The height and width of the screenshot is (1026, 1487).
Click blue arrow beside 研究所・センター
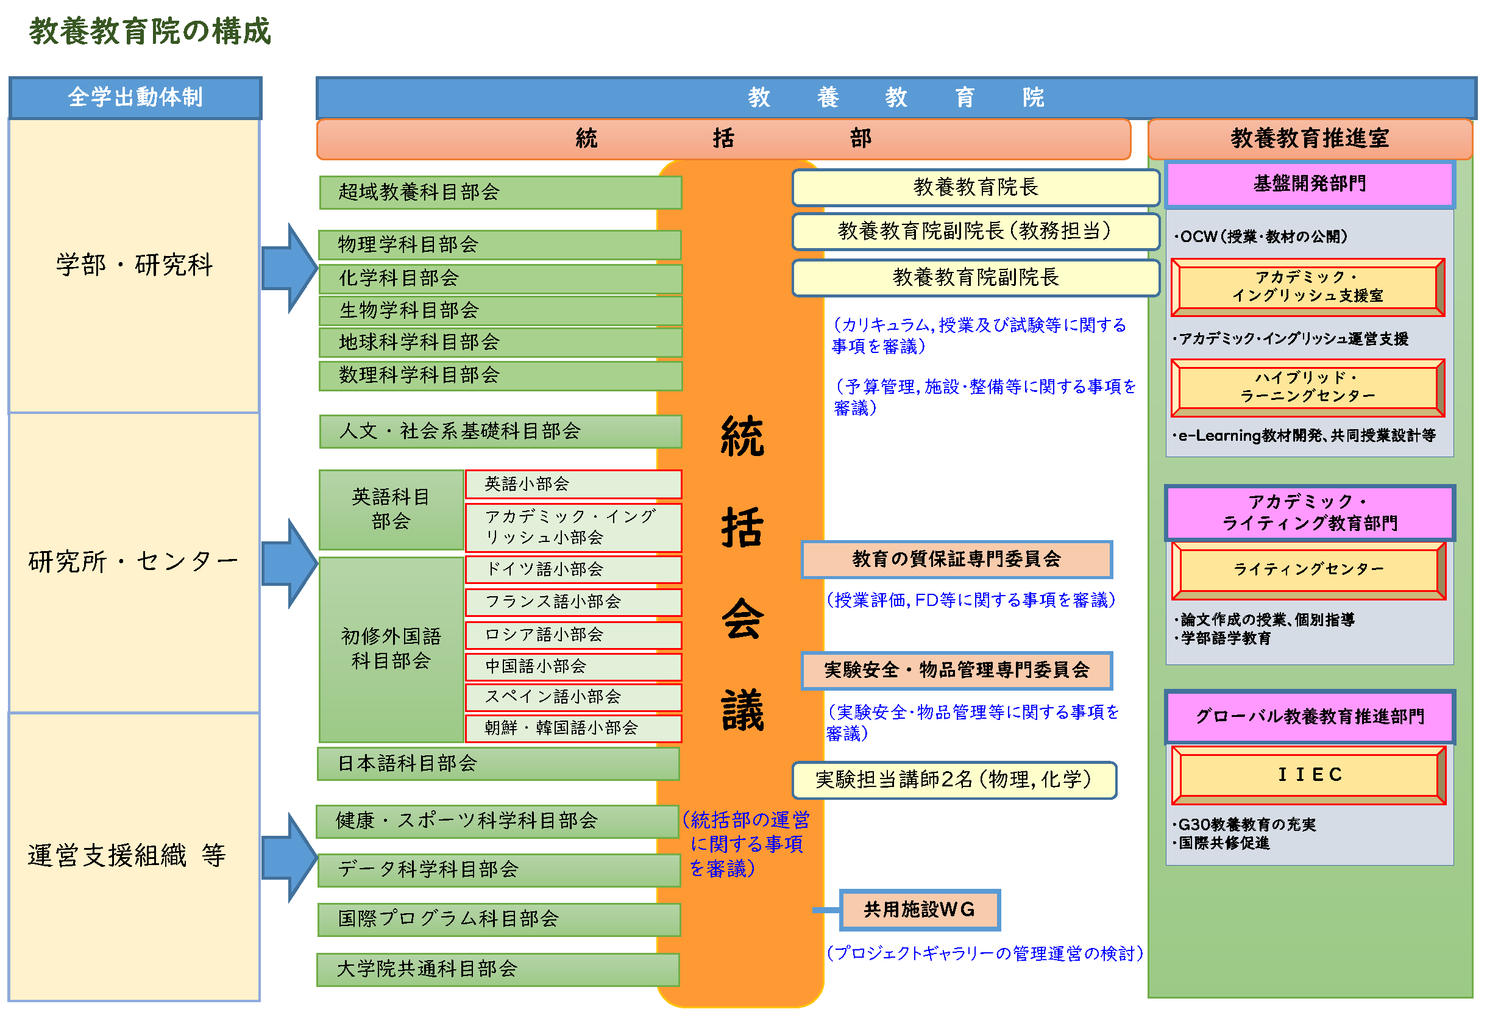pyautogui.click(x=290, y=564)
